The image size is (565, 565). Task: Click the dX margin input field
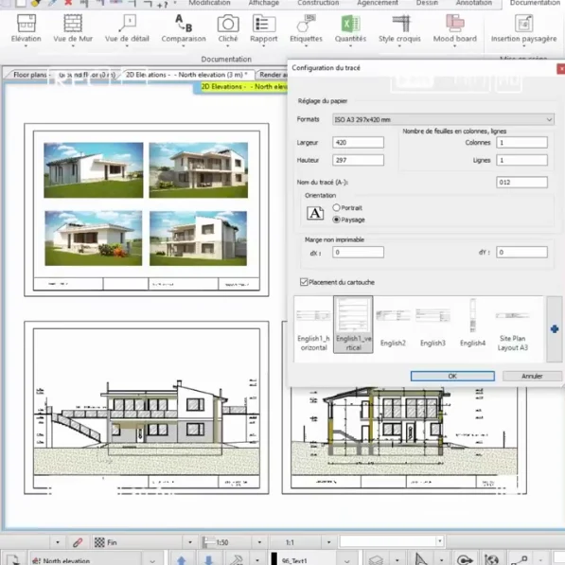point(358,253)
